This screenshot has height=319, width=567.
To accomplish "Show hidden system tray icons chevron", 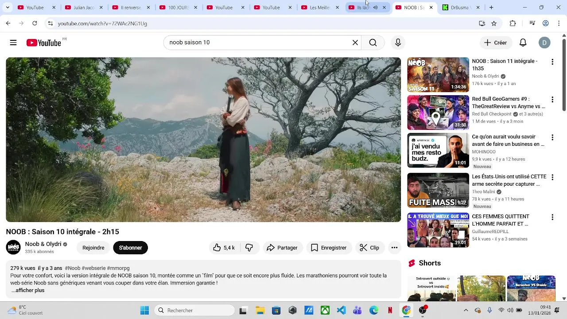I will [x=466, y=310].
